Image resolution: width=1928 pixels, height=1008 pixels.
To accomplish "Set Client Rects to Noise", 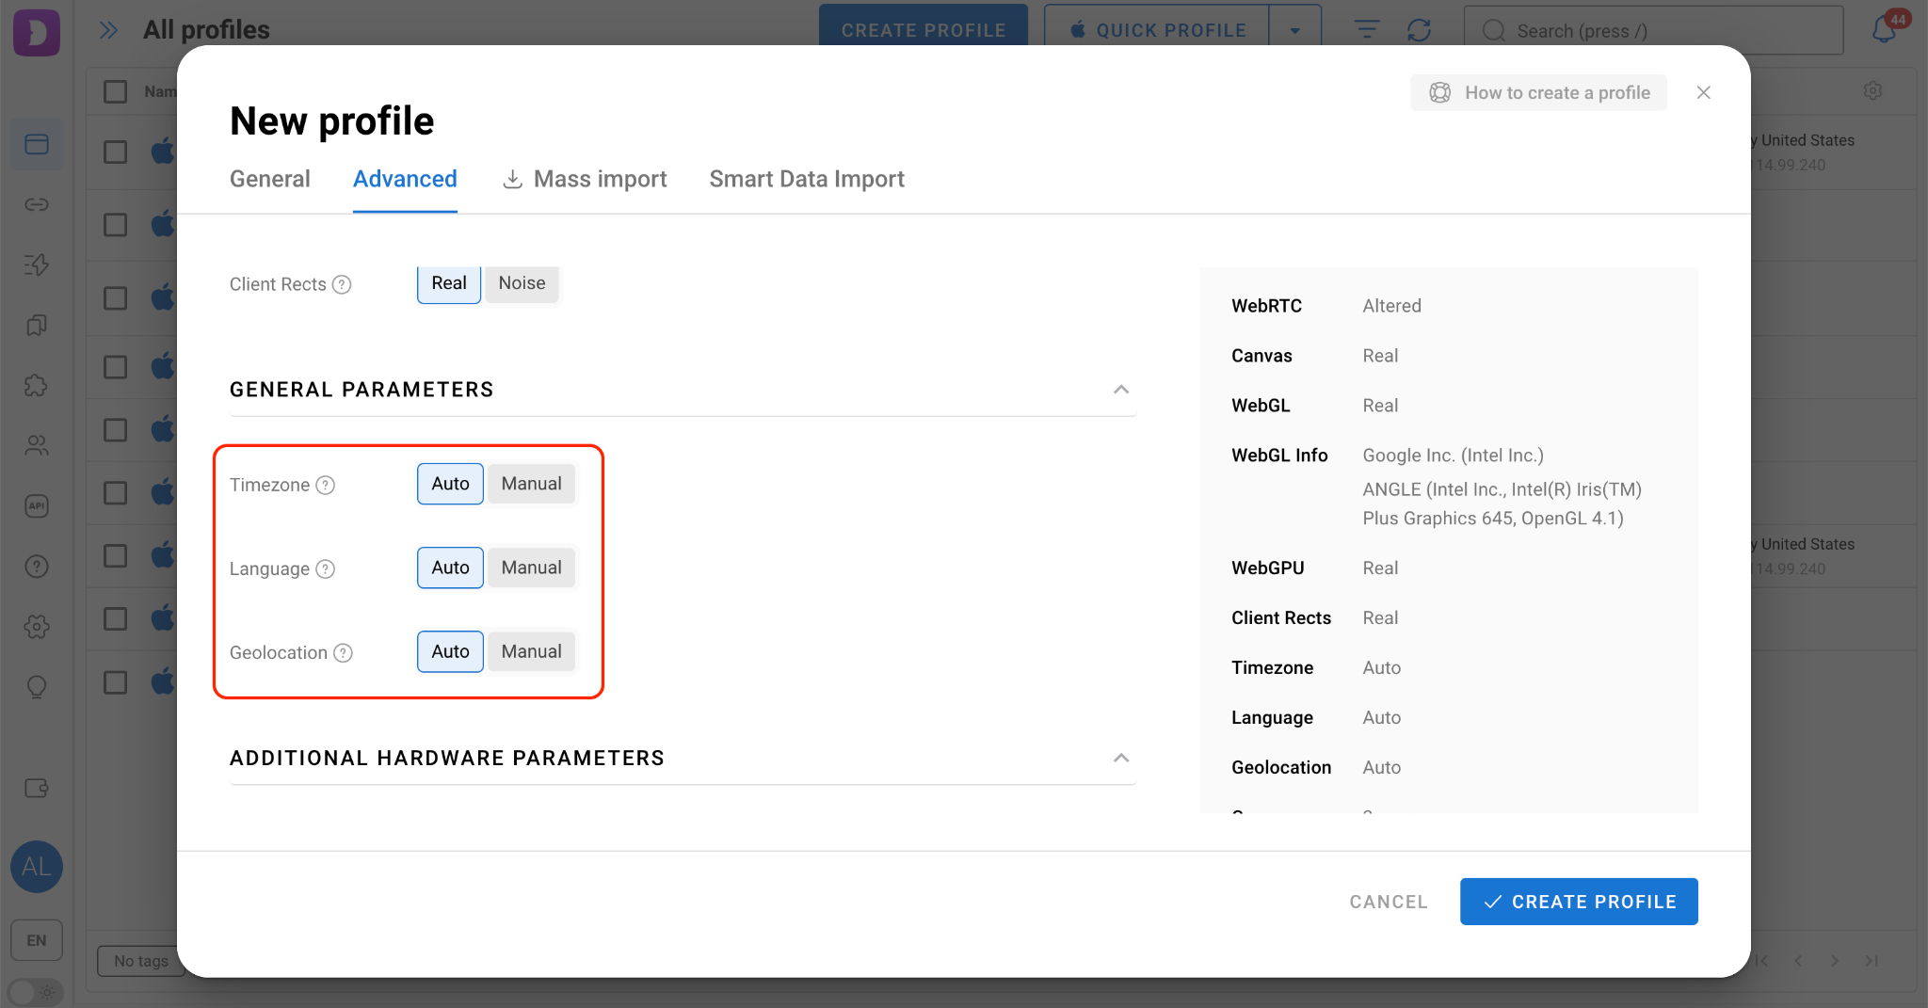I will point(522,283).
